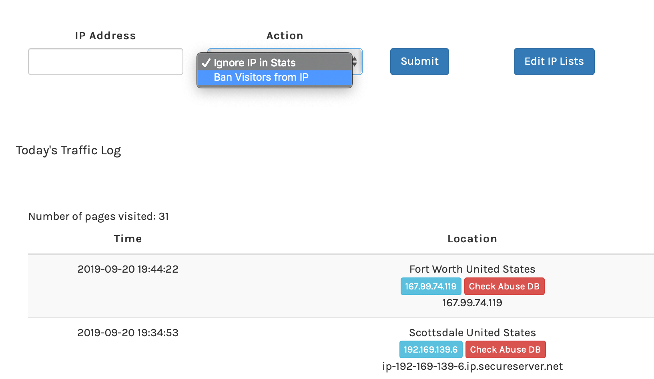Click the "Number of pages visited: 31" text
The width and height of the screenshot is (654, 379).
(x=98, y=216)
